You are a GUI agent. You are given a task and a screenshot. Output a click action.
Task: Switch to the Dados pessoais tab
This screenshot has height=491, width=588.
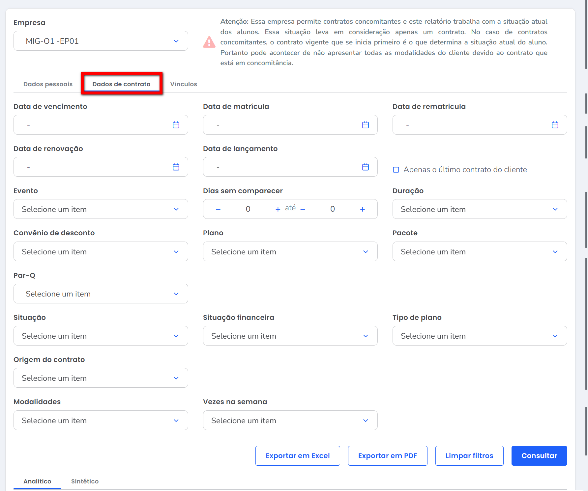(48, 84)
